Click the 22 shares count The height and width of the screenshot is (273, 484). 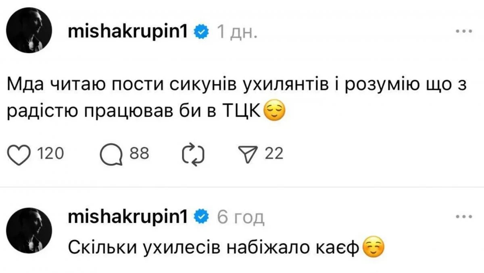coord(274,154)
